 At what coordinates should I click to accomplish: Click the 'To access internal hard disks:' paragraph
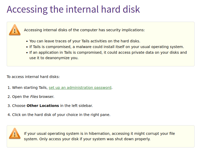(x=33, y=77)
